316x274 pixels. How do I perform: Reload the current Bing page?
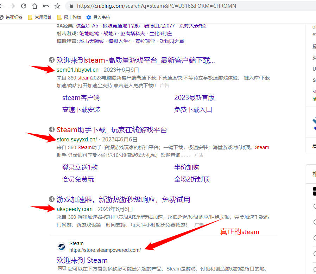(x=24, y=6)
